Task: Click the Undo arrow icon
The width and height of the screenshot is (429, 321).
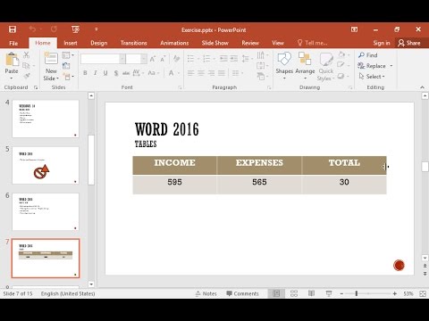Action: (32, 29)
